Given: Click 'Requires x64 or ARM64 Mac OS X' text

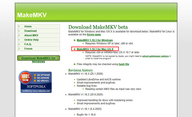Looking at the screenshot, I should click(112, 52).
